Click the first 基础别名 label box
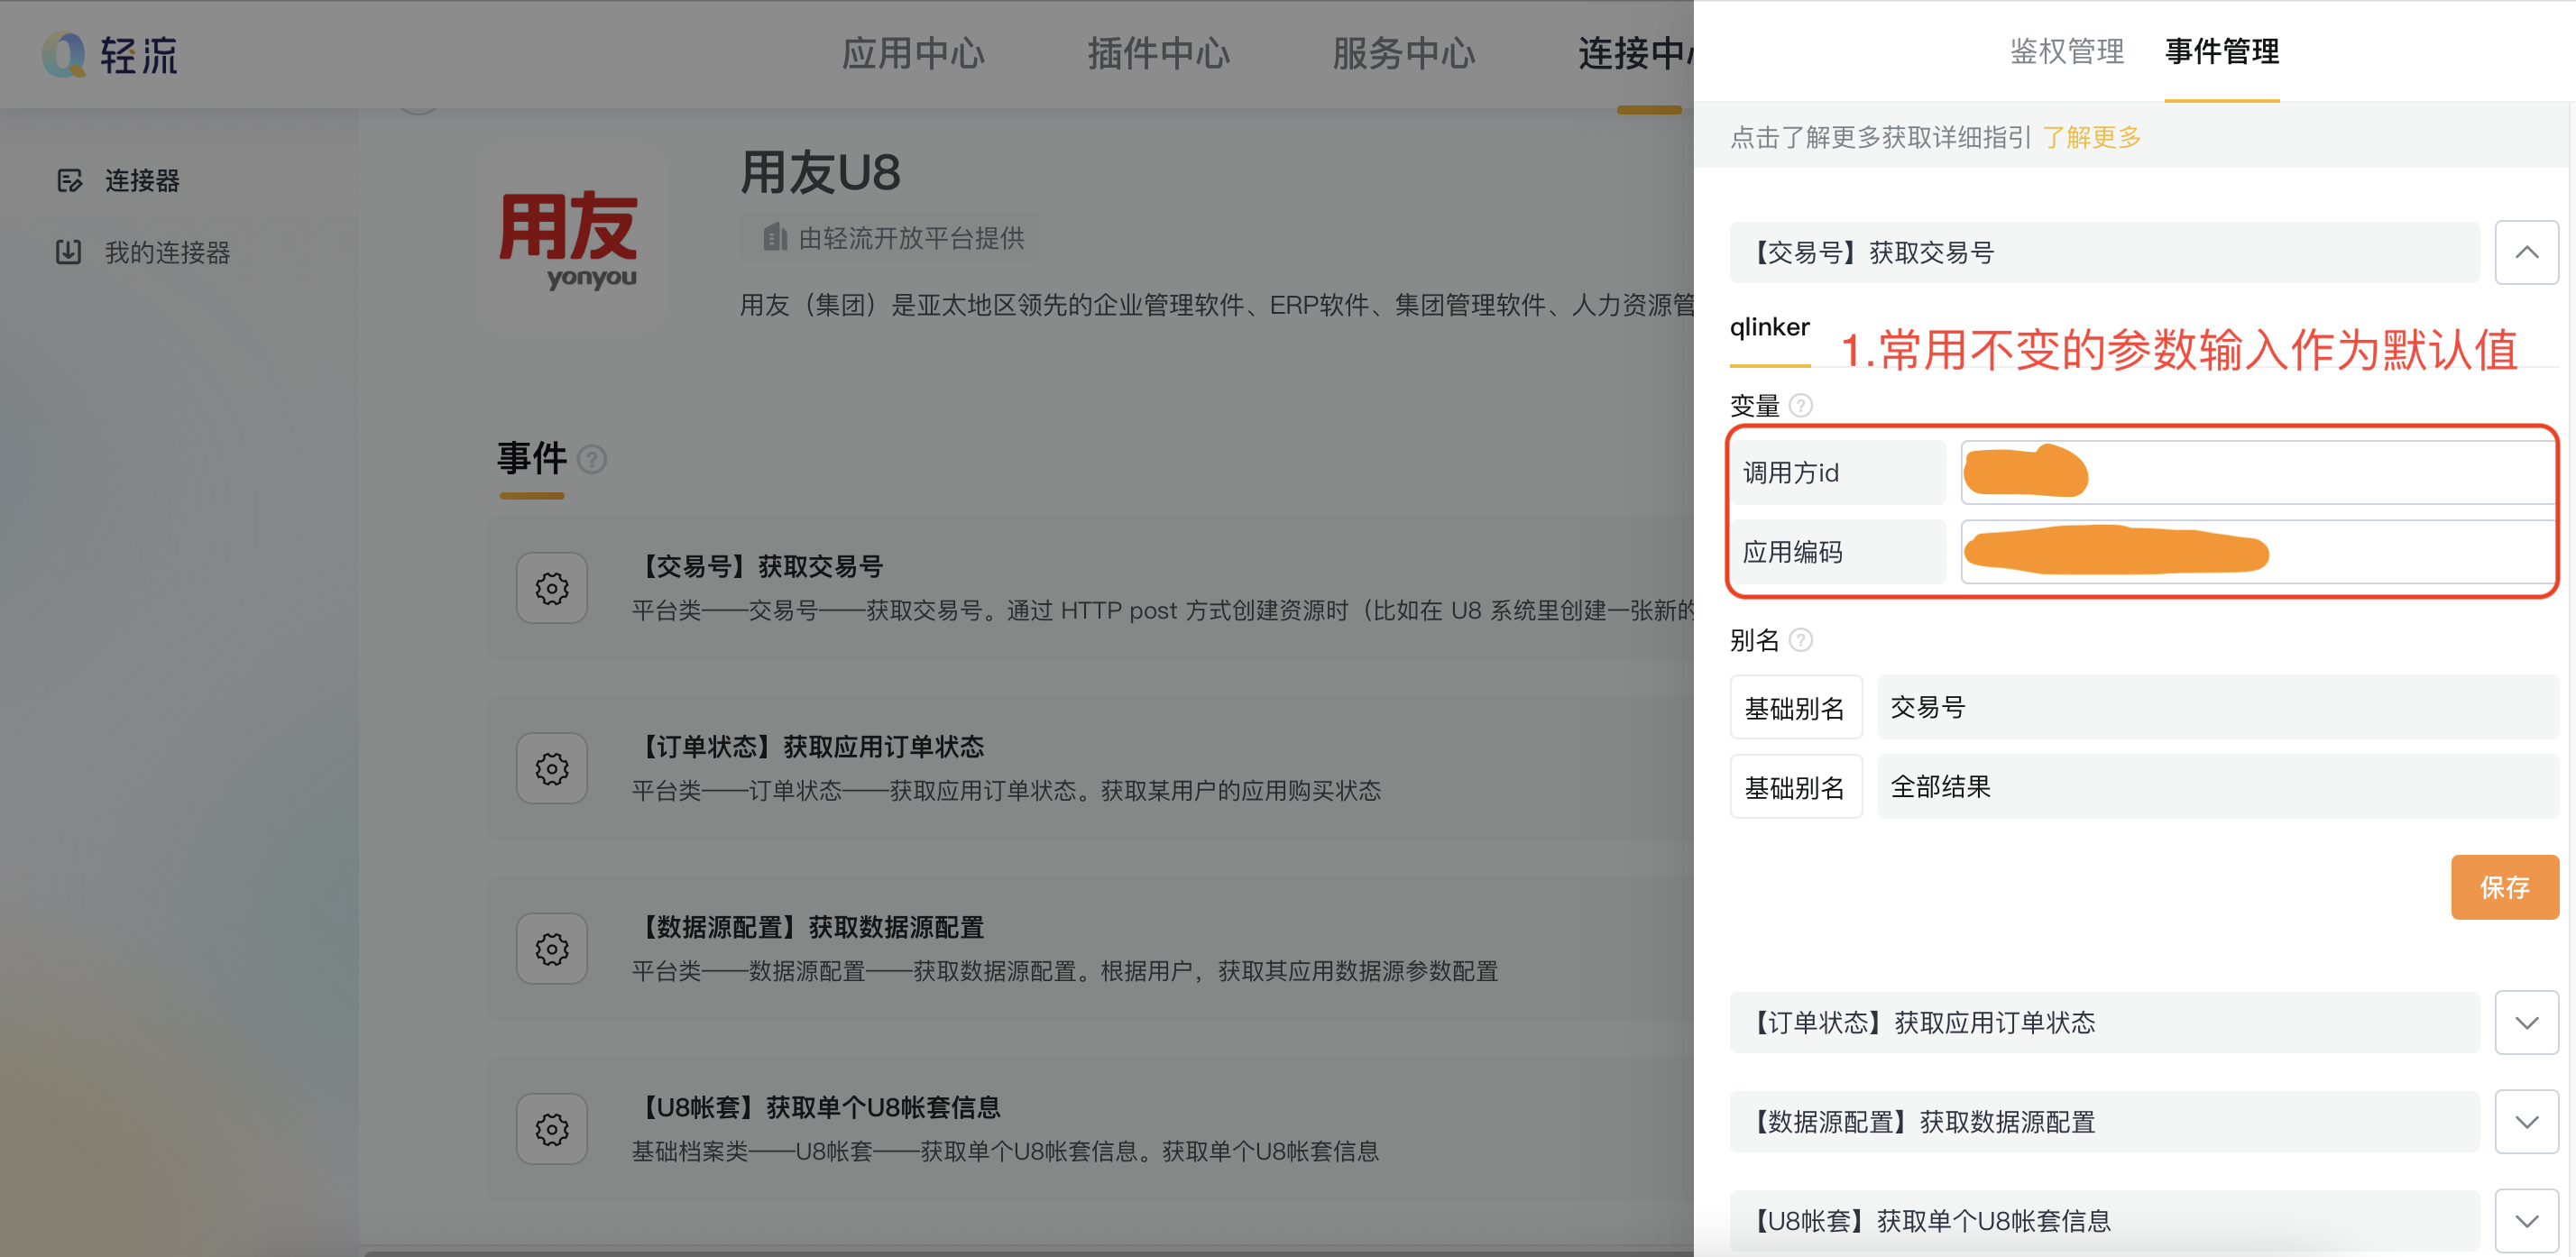The height and width of the screenshot is (1257, 2576). (1796, 708)
